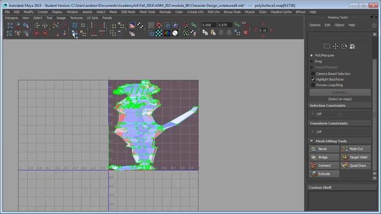
Task: Open the Polygons menu in UV editor
Action: 11,18
